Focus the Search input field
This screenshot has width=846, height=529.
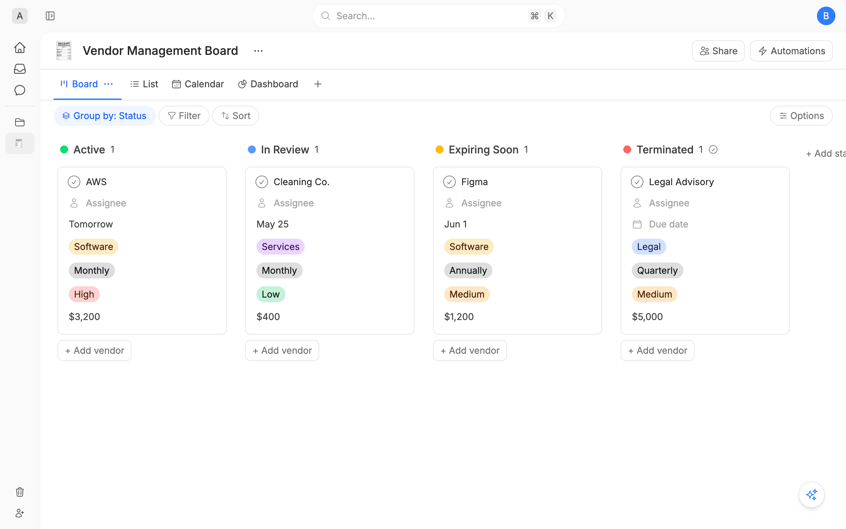439,16
